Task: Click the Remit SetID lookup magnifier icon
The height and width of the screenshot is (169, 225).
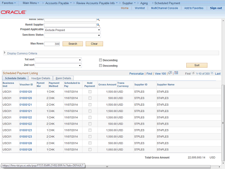Action: [x=98, y=20]
